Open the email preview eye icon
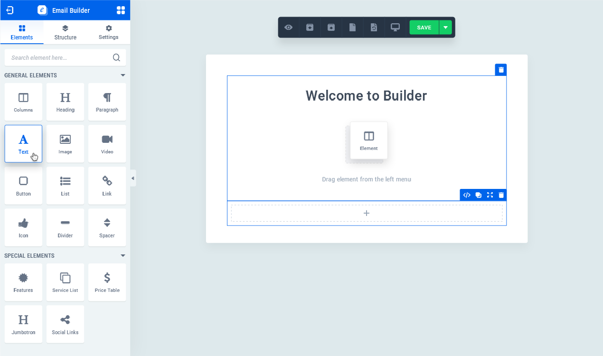603x356 pixels. click(x=288, y=27)
